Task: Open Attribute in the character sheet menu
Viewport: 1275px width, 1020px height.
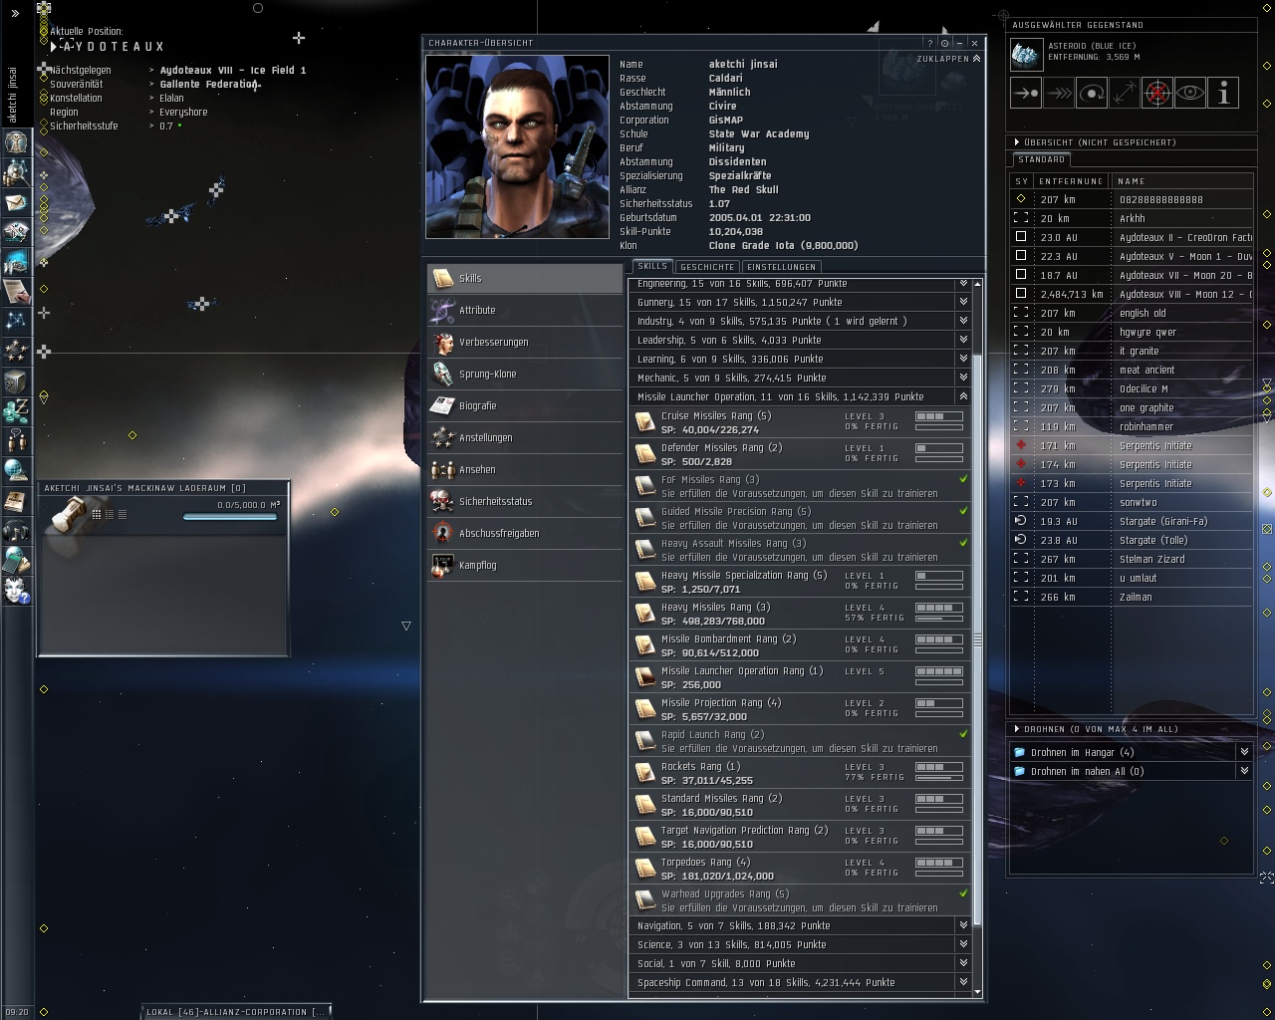Action: 525,311
